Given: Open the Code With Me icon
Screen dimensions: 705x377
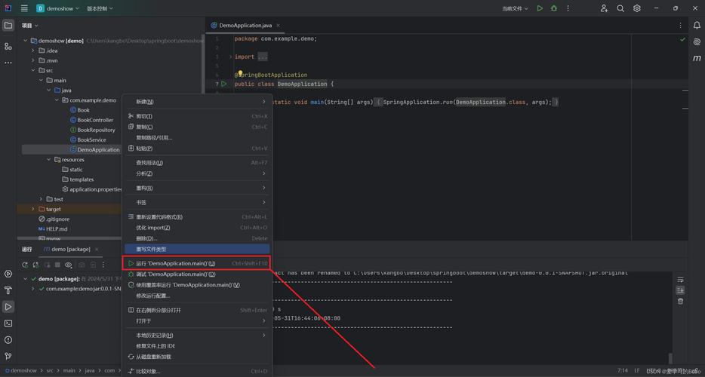Looking at the screenshot, I should coord(604,8).
